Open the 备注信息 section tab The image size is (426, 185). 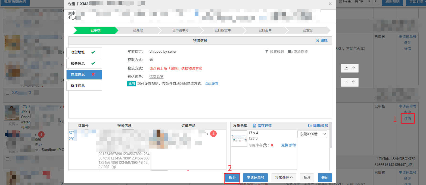click(84, 86)
